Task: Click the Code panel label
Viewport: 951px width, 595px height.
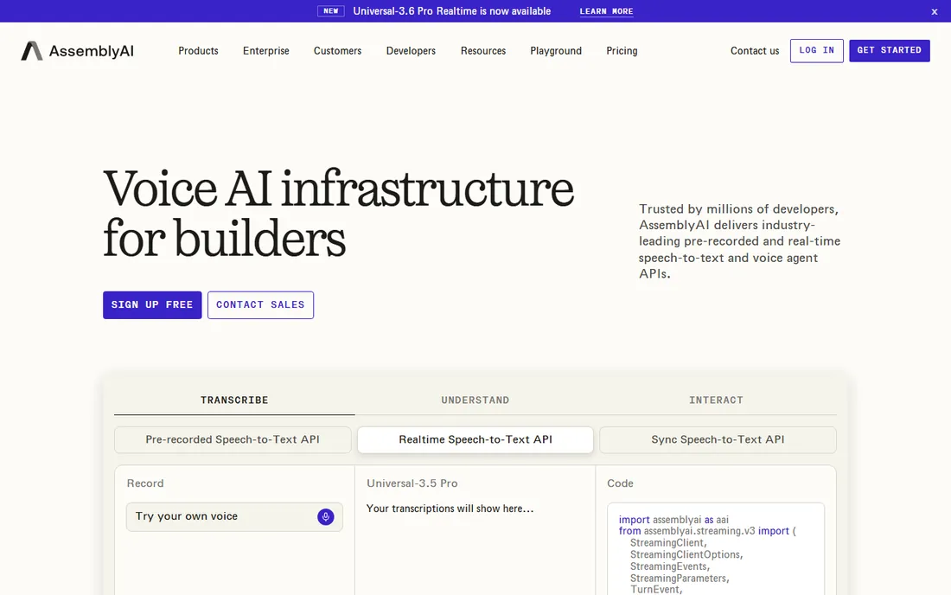Action: [621, 483]
